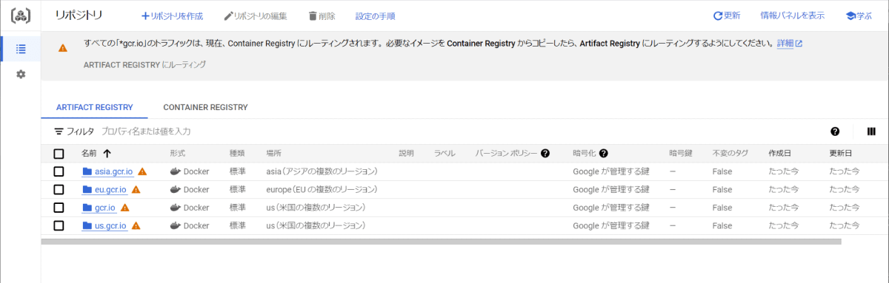Open バージョン ポリシー help icon

click(x=545, y=154)
